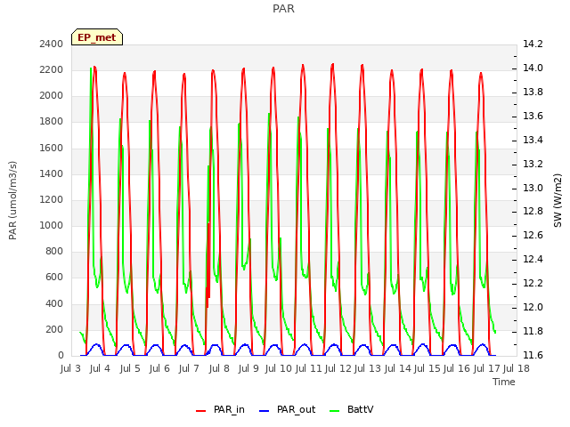The image size is (570, 427).
Task: Click the 12.8 right axis value
Action: 533,212
